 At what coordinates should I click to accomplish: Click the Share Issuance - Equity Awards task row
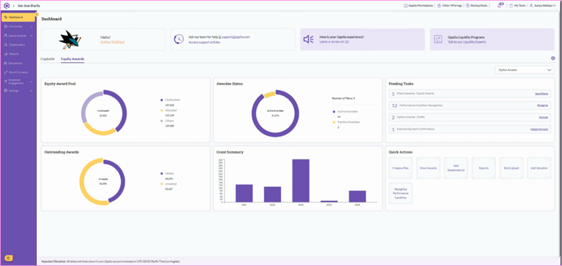pyautogui.click(x=470, y=93)
